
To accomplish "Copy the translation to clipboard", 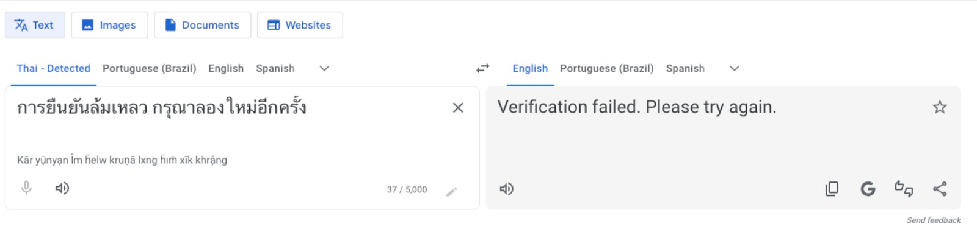I will [x=832, y=189].
